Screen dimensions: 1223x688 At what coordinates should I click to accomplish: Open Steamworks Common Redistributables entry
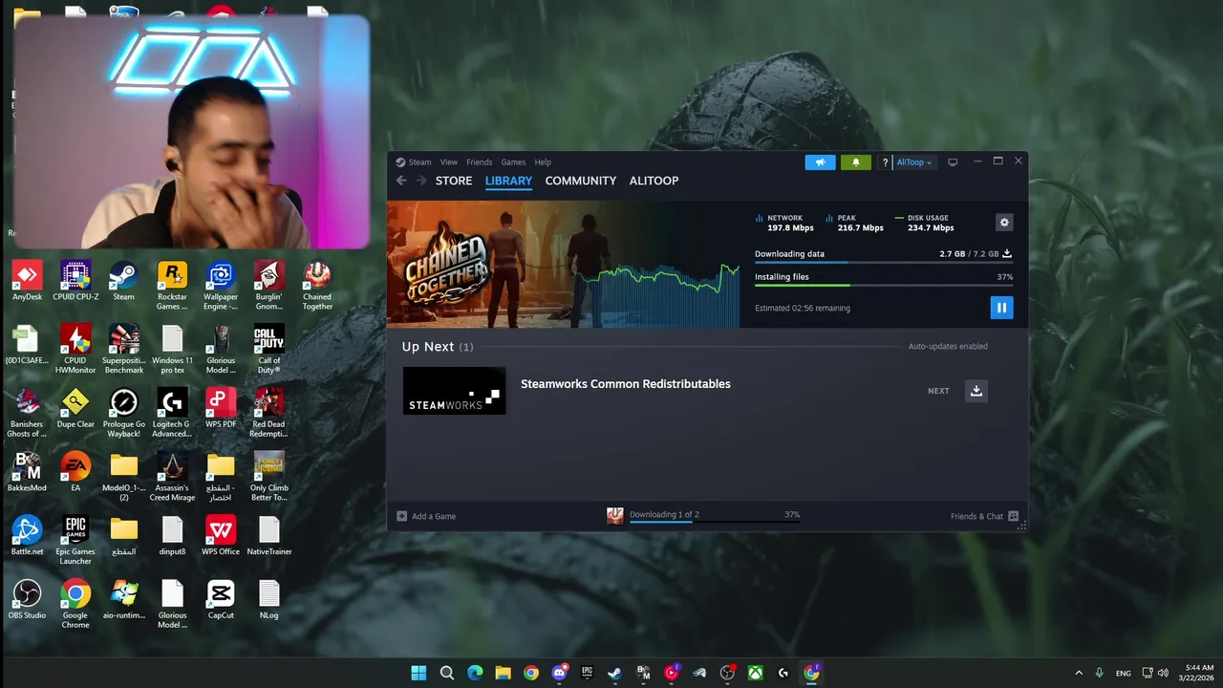tap(625, 384)
